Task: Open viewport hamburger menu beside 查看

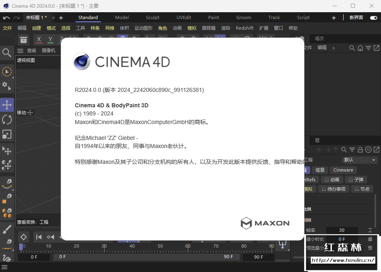Action: coord(20,50)
